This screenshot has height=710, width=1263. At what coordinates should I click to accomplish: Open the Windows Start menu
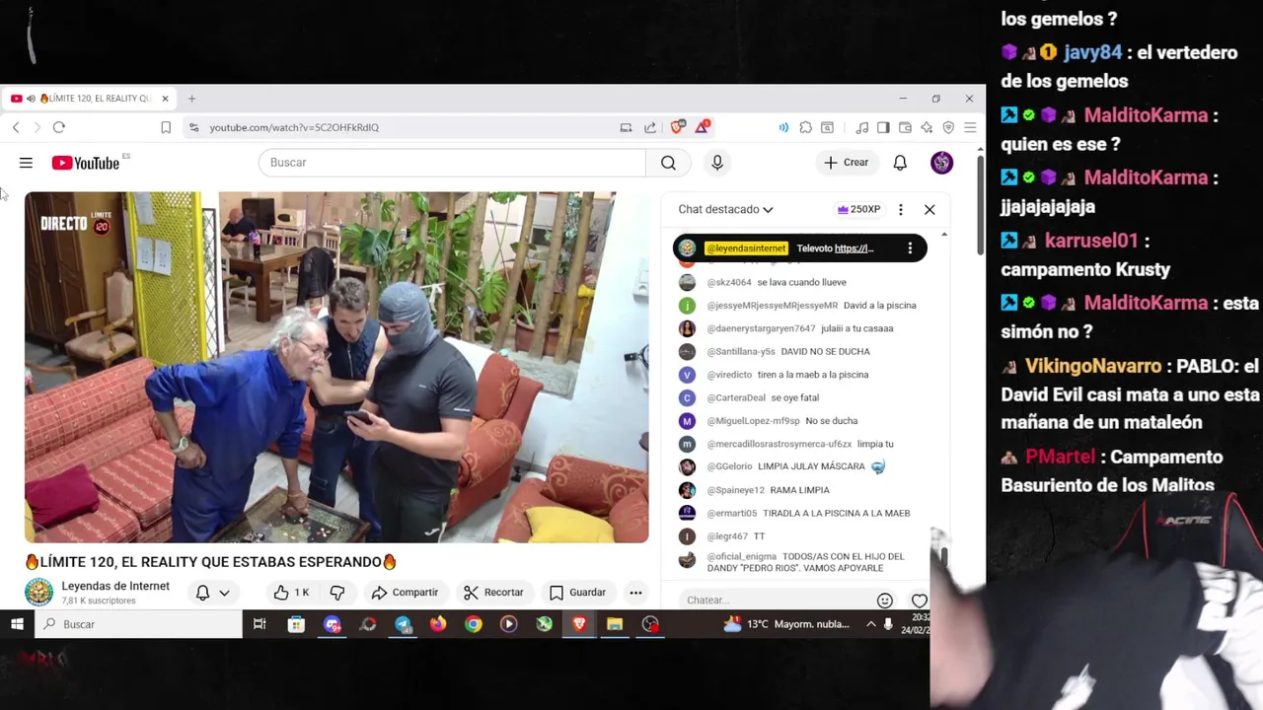(17, 624)
